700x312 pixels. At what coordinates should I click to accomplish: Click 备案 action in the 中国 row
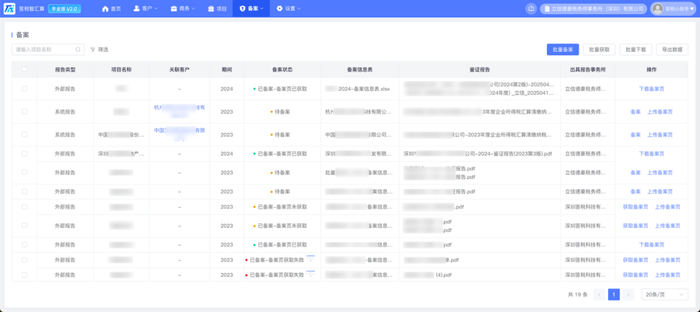636,135
